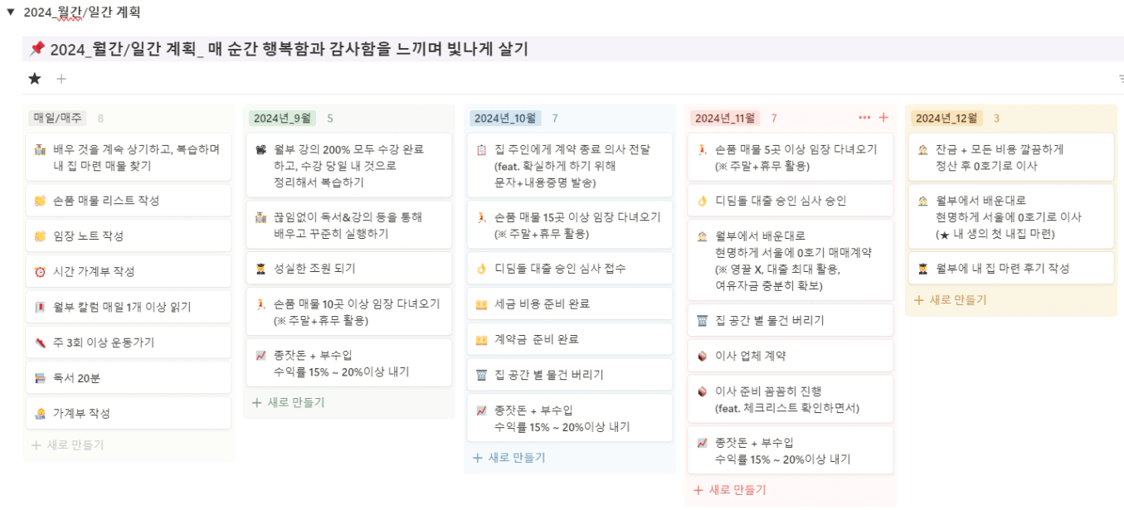
Task: Click the pushpin icon in page title
Action: 37,50
